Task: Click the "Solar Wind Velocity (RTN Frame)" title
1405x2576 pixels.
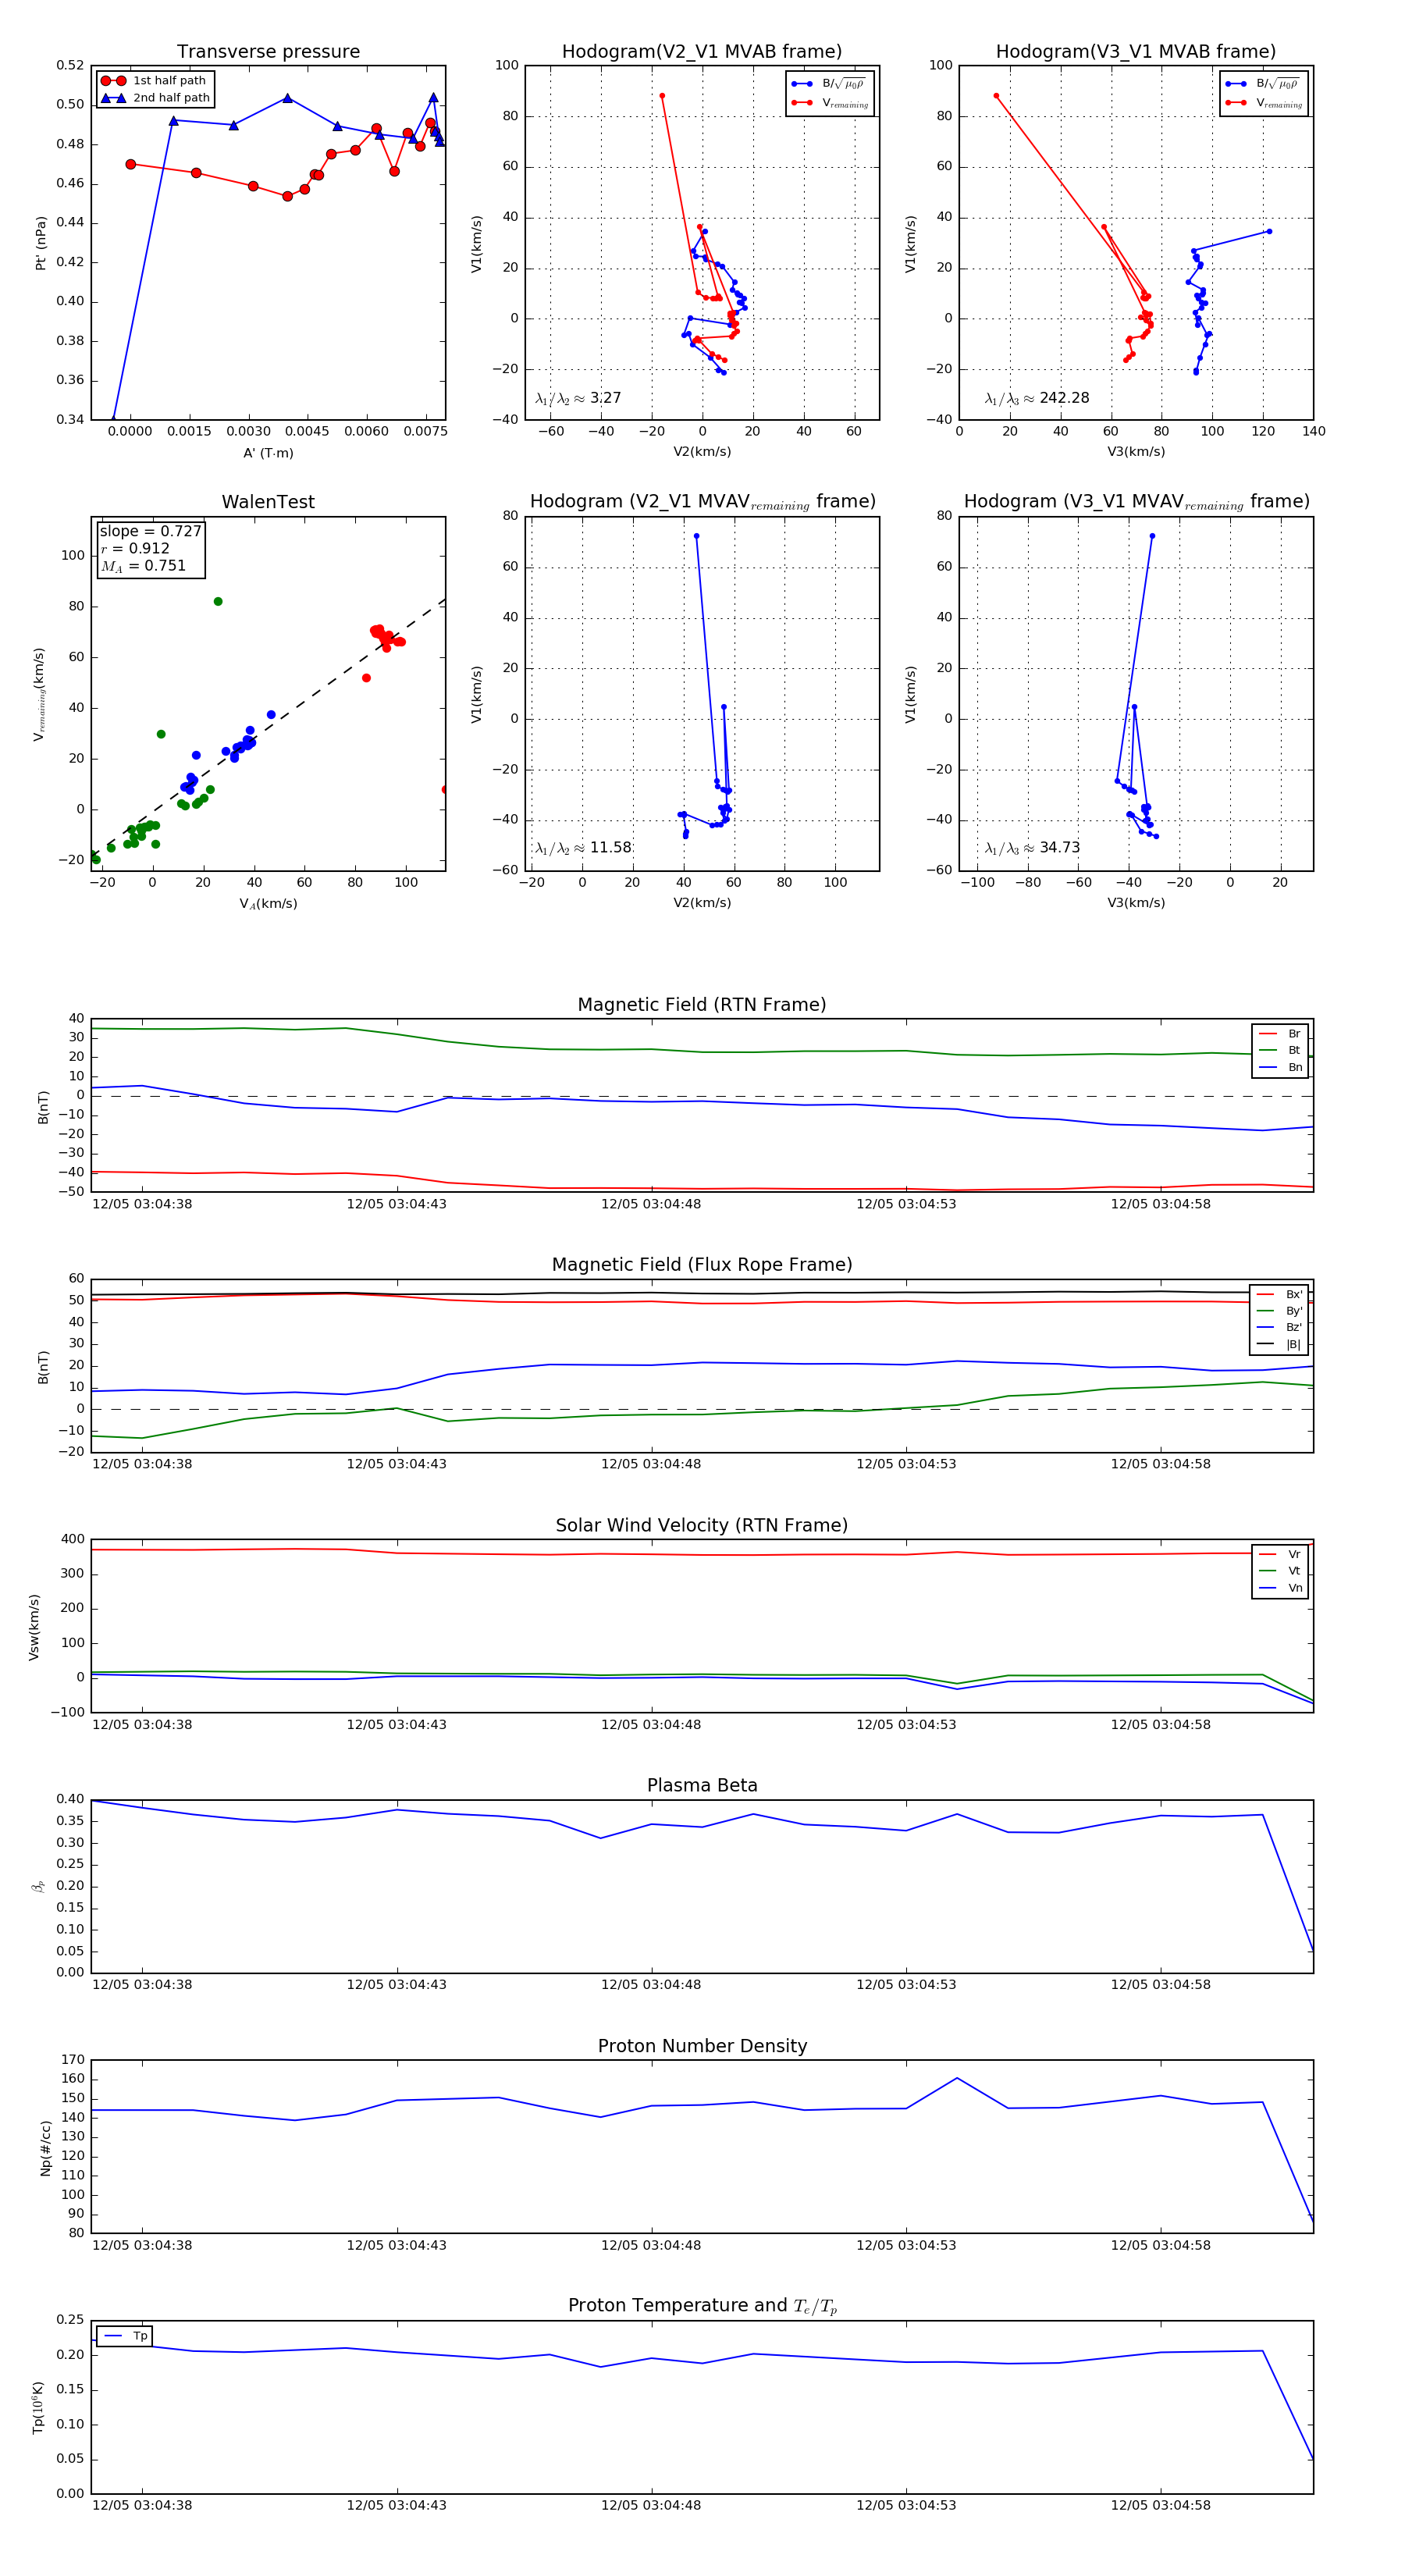Action: coord(701,1526)
